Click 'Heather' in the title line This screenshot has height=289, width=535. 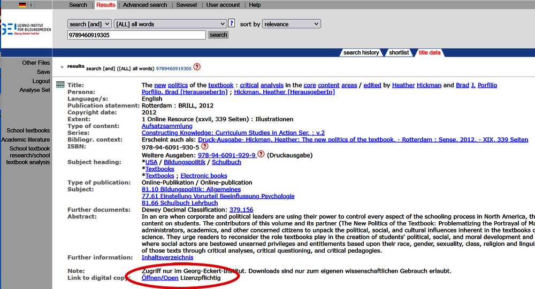point(403,85)
